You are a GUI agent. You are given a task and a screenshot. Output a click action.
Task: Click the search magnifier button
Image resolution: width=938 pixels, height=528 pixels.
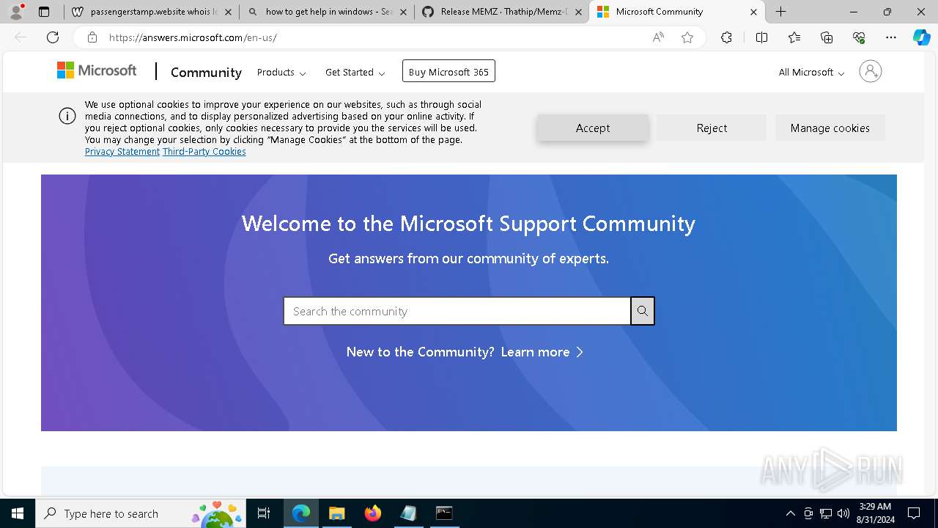[x=643, y=311]
